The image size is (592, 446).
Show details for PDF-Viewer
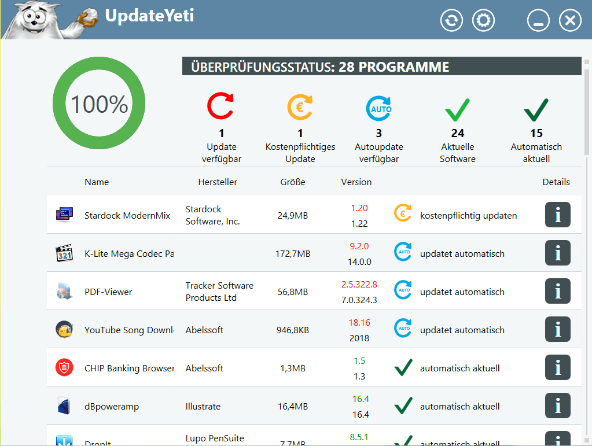(x=557, y=292)
